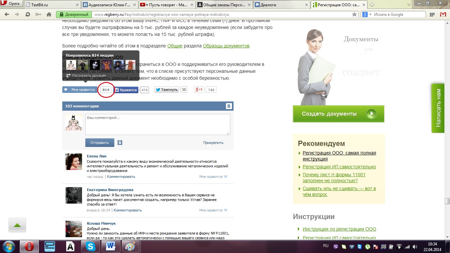
Task: Click the small VK icon beside Отправить
Action: 120,143
